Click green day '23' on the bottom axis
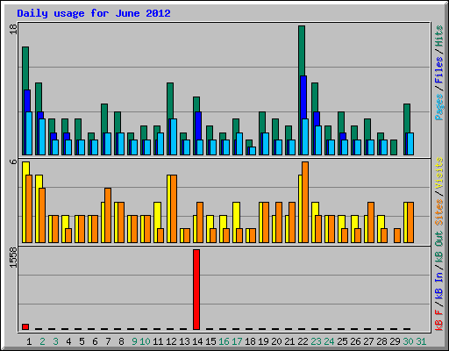The image size is (449, 351). (x=316, y=341)
